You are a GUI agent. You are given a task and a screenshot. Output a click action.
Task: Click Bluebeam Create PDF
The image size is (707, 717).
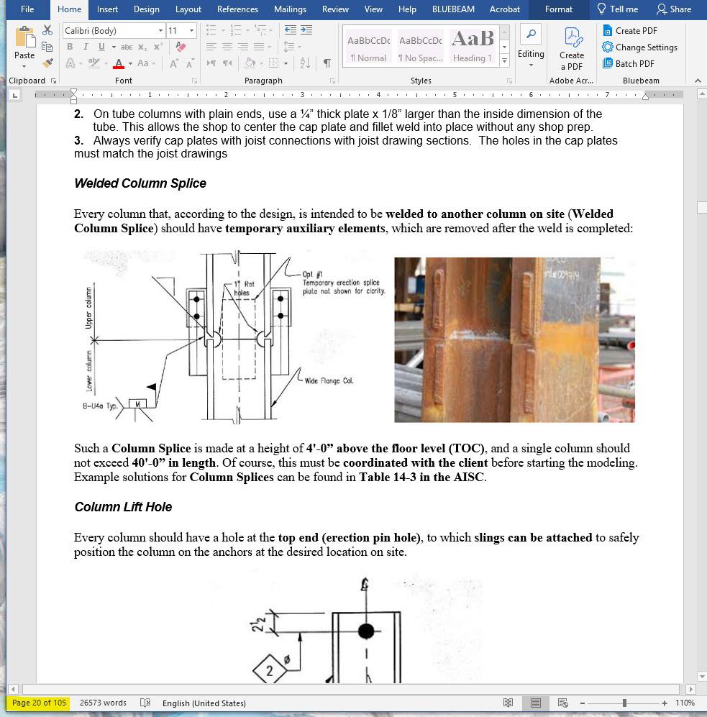coord(630,31)
